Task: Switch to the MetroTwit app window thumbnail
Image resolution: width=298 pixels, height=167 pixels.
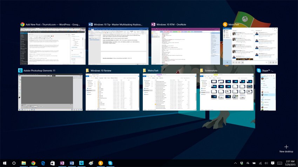Action: [250, 46]
